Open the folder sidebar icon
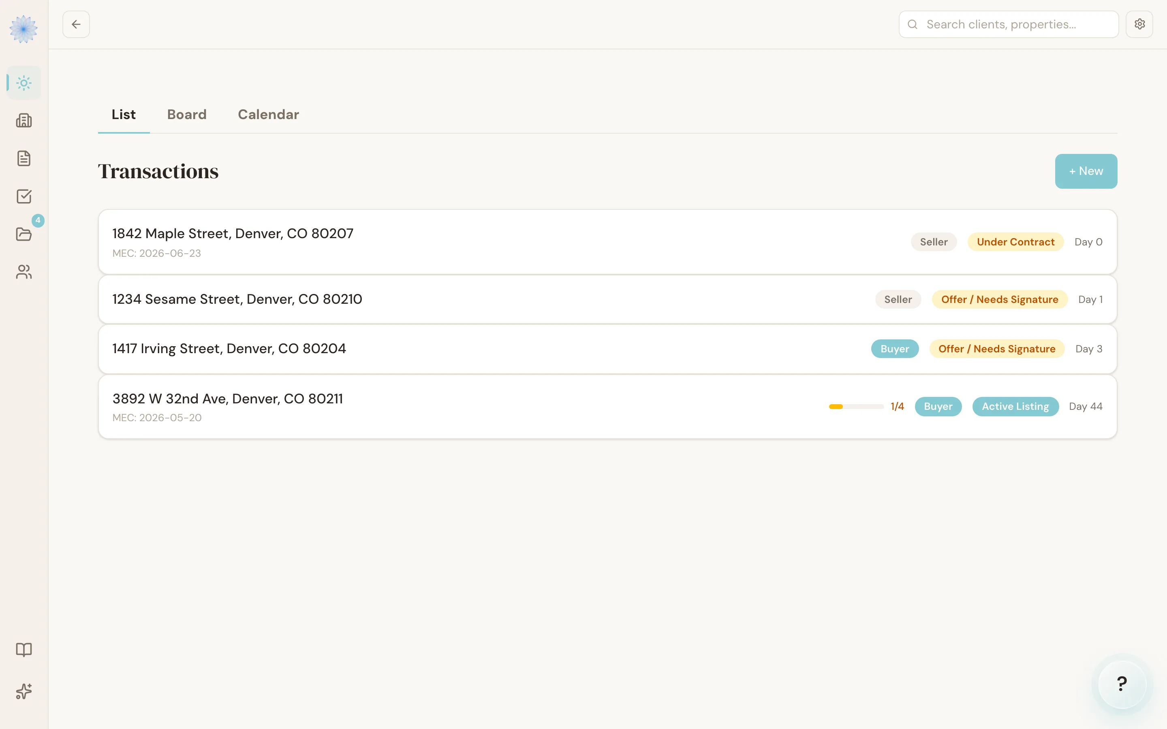The image size is (1167, 729). pyautogui.click(x=24, y=234)
